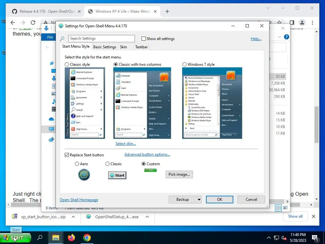
Task: Show hidden system tray icons
Action: 269,238
